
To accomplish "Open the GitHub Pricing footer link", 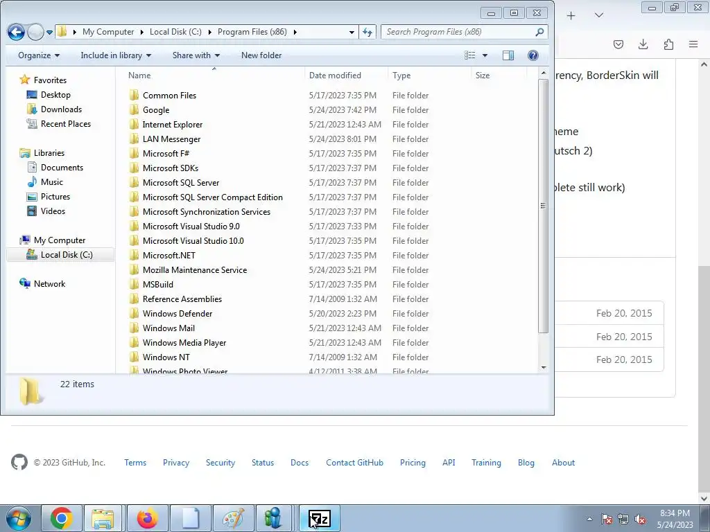I will [x=413, y=462].
